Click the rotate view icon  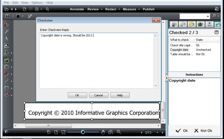pos(49,132)
